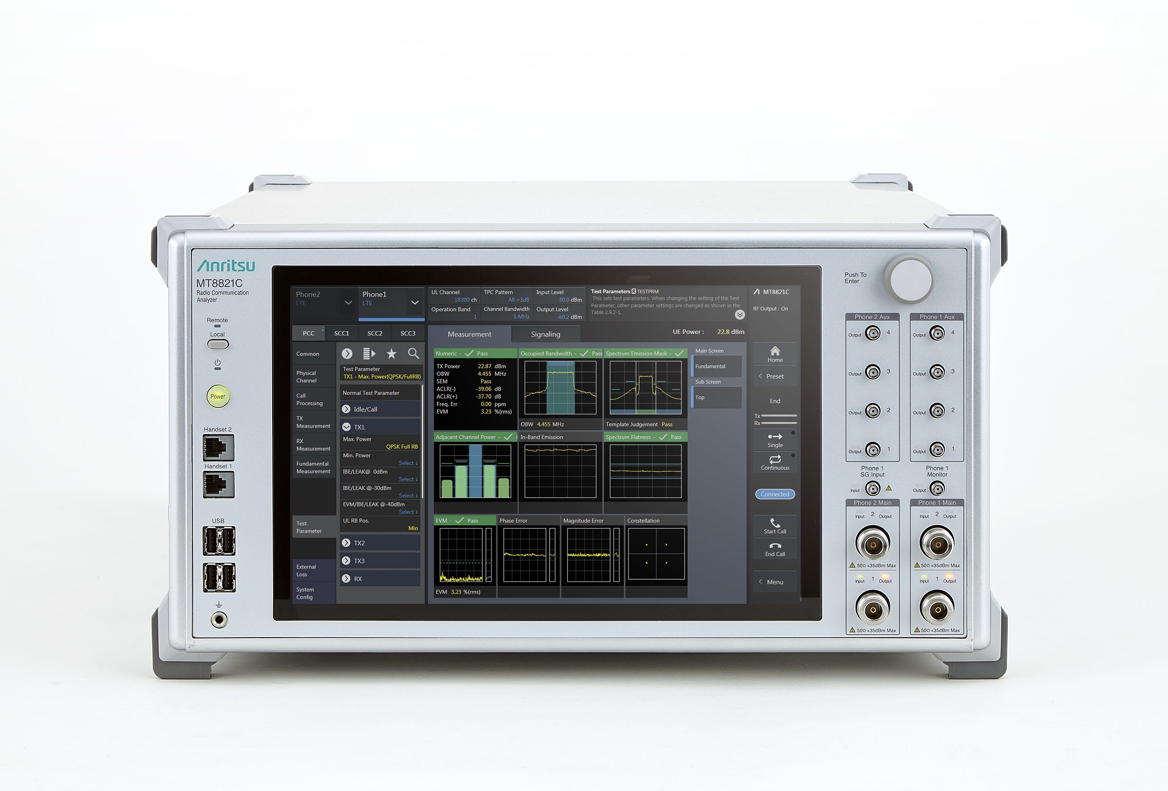
Task: Select the Fundamental main screen
Action: pos(716,366)
